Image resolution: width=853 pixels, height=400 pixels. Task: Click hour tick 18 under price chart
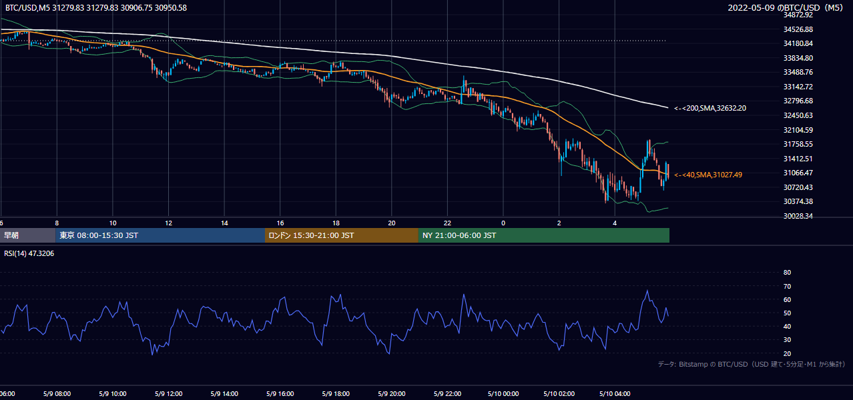tap(336, 223)
